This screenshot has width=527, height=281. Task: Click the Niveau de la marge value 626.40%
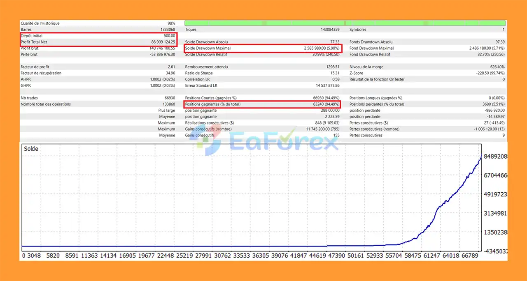coord(495,67)
